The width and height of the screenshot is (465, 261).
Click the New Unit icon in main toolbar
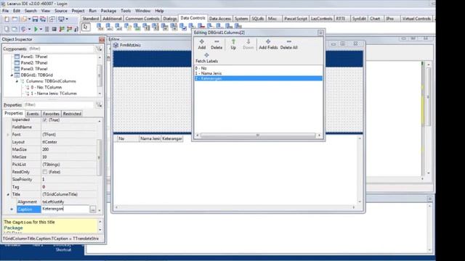point(7,20)
